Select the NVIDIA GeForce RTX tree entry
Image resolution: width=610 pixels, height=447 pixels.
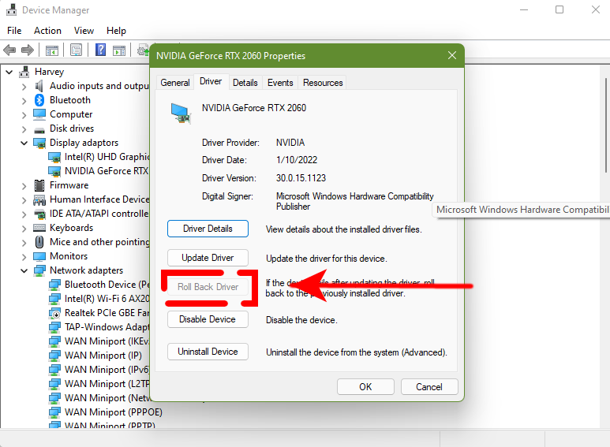coord(107,171)
